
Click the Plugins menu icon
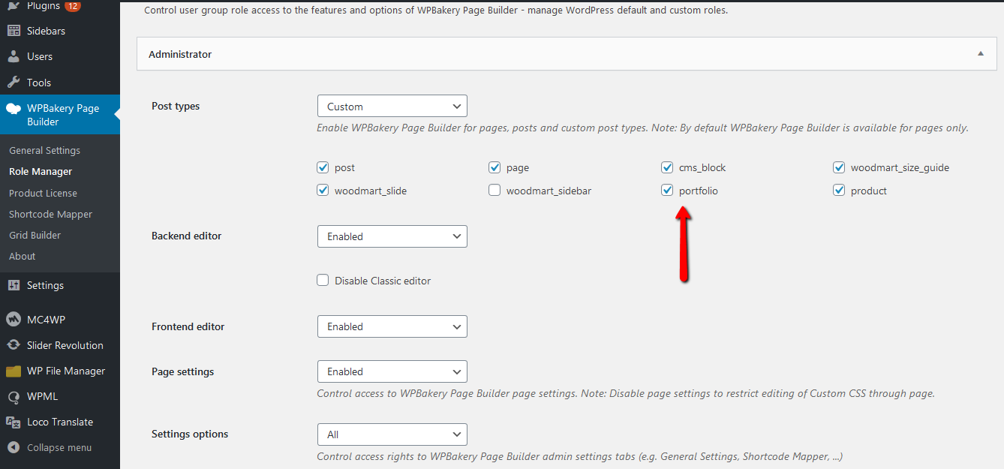[14, 6]
